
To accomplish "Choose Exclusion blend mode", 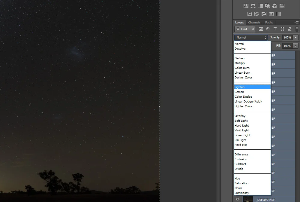I will [252, 159].
